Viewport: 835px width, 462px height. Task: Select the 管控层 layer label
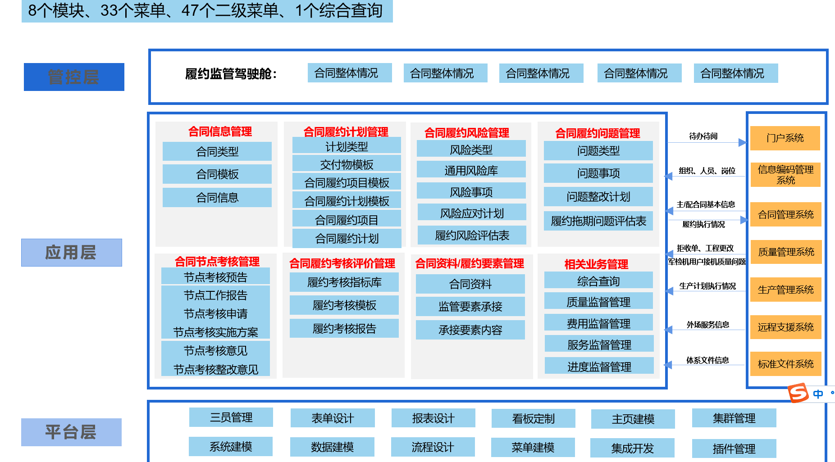74,77
